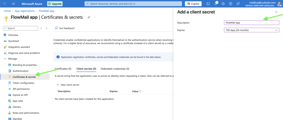Click the key icon beside page title
283x120 pixels.
coord(6,18)
